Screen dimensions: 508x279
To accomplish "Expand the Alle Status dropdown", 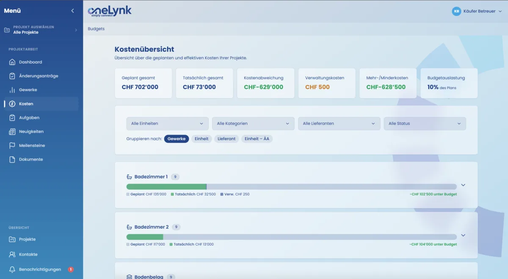I will coord(425,123).
